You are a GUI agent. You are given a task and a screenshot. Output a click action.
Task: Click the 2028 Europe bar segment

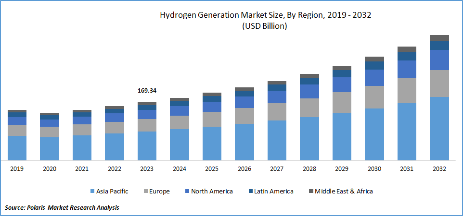point(309,108)
